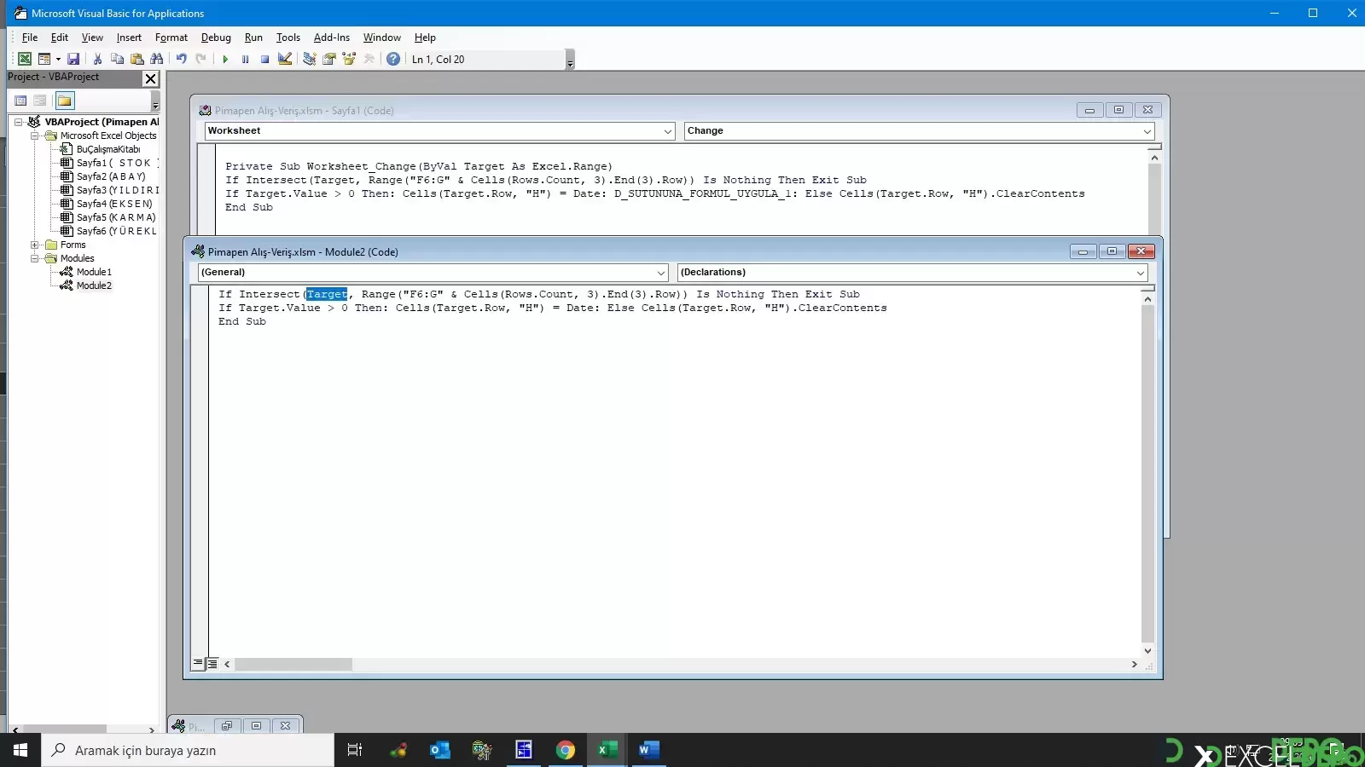Collapse the VBAProject root tree node
This screenshot has height=767, width=1365.
click(x=18, y=122)
